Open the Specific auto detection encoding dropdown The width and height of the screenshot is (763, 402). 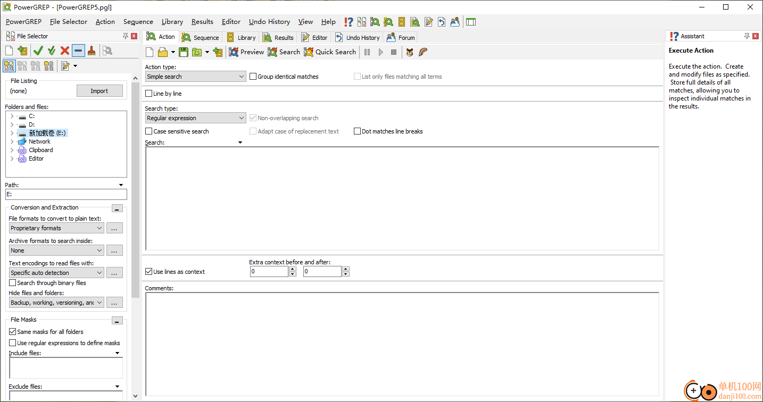click(56, 273)
